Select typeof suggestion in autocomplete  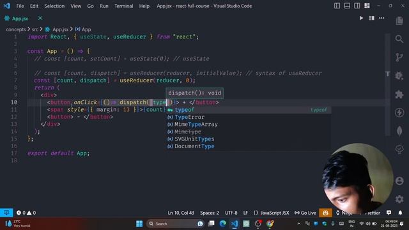coord(249,110)
